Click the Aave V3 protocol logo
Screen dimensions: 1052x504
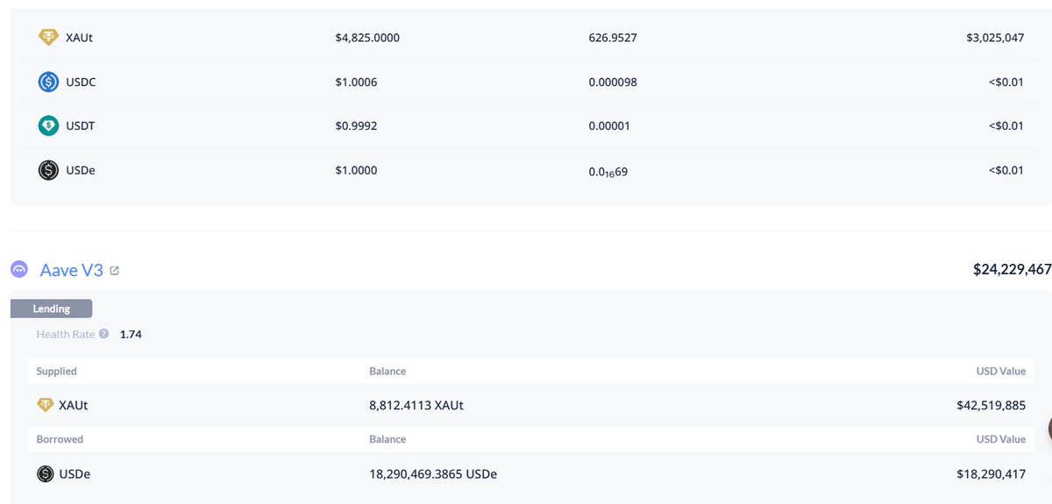[19, 270]
